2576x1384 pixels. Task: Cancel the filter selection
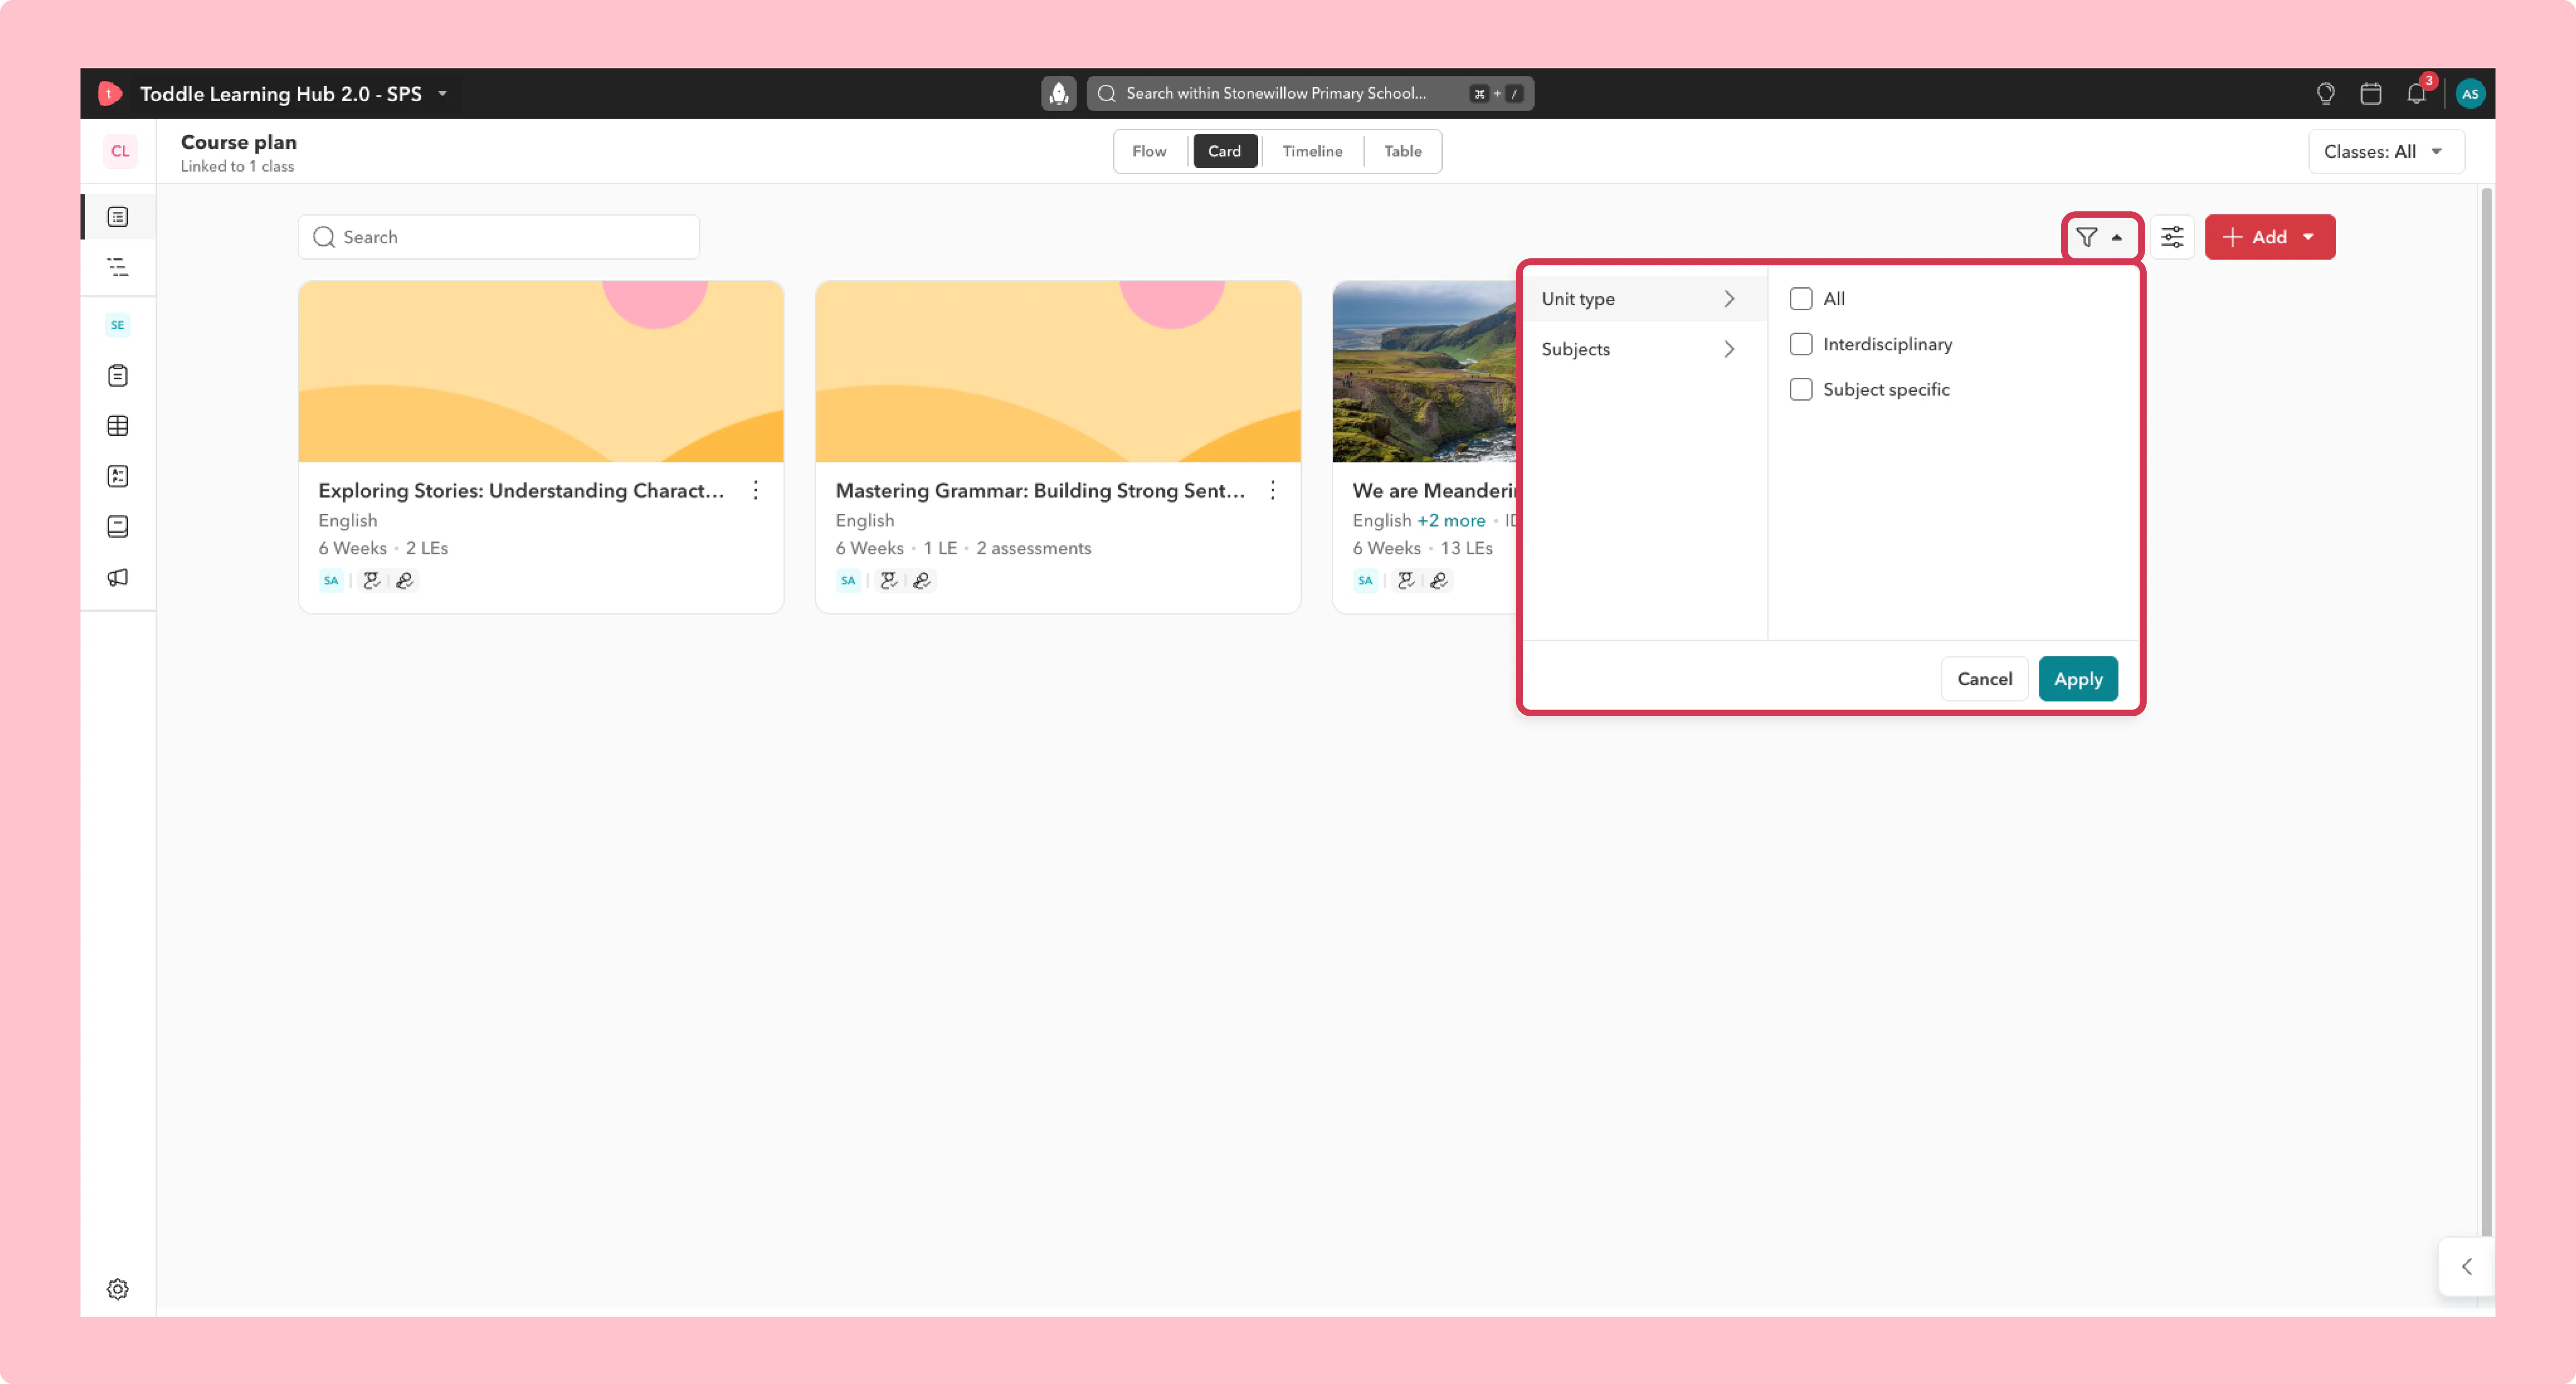(1984, 679)
